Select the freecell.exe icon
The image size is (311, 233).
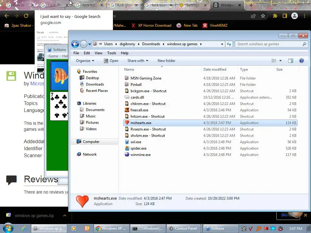coord(127,110)
